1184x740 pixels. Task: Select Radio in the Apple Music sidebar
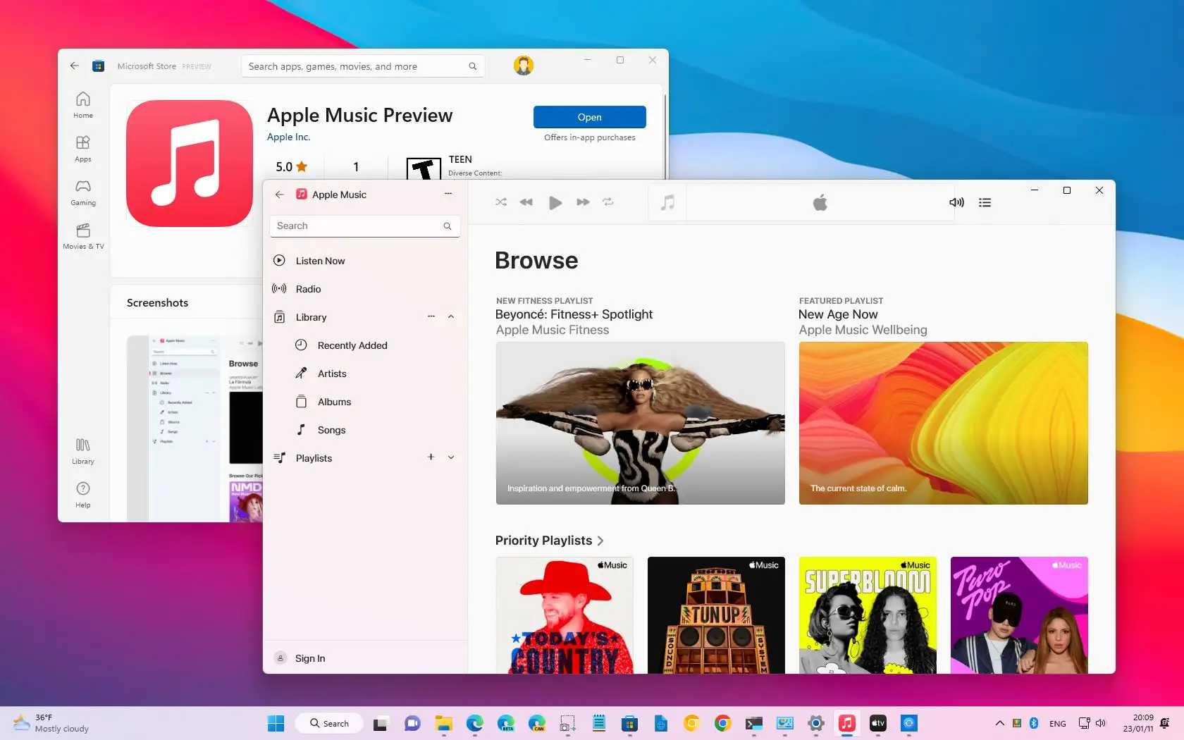[x=307, y=289]
